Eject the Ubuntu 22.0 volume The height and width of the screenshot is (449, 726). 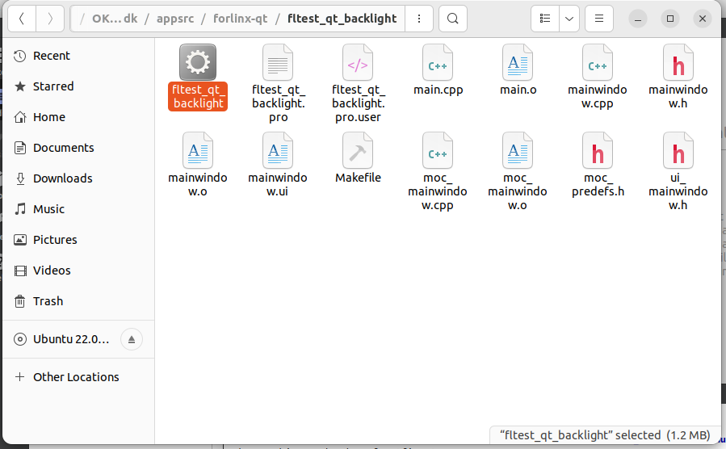[x=132, y=339]
